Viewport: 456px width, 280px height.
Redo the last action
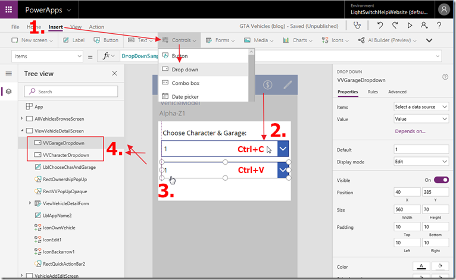(x=395, y=26)
